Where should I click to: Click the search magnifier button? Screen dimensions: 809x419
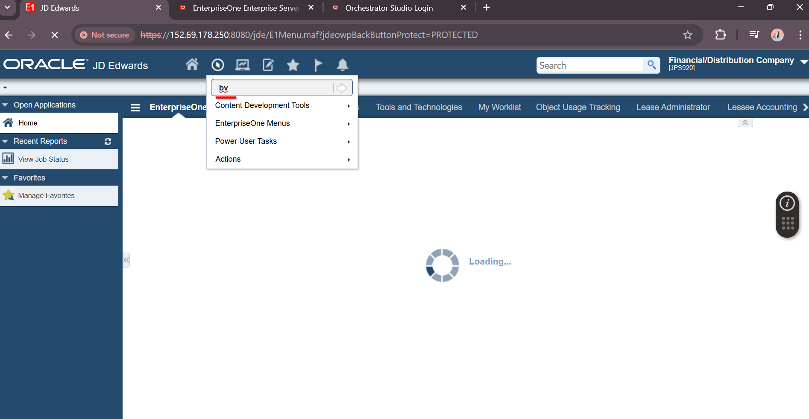[x=651, y=65]
